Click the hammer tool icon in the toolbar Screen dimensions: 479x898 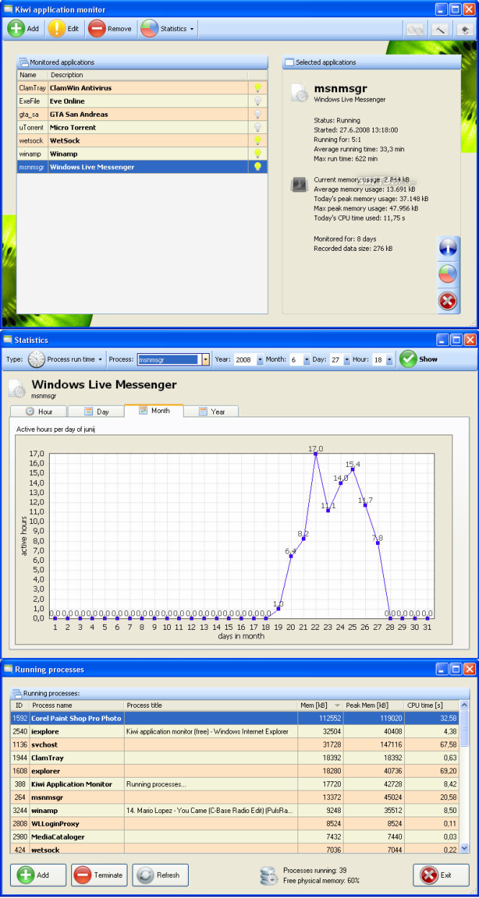[439, 30]
